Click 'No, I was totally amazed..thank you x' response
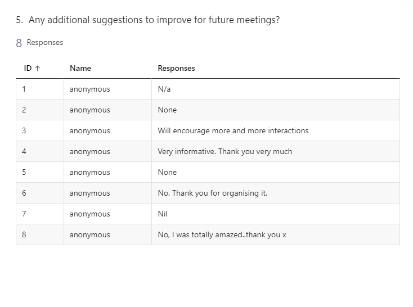 pyautogui.click(x=222, y=234)
